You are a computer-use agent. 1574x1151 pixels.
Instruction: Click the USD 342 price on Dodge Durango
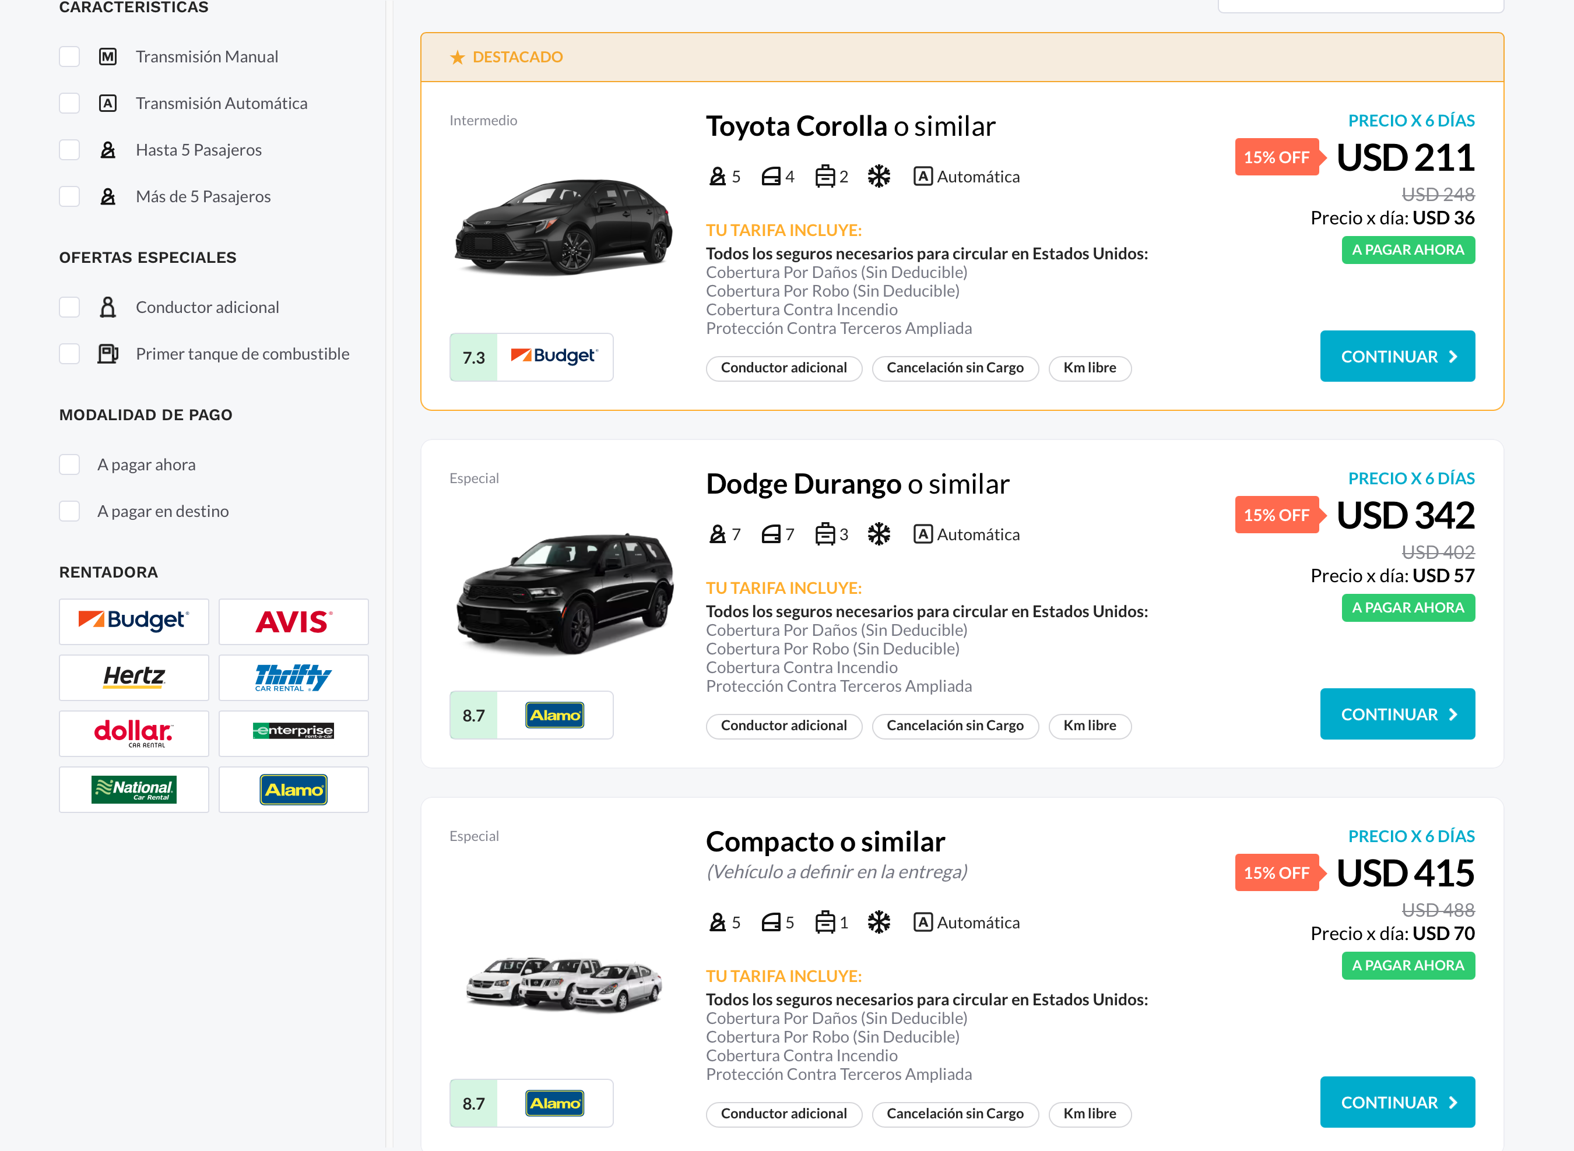[1406, 516]
